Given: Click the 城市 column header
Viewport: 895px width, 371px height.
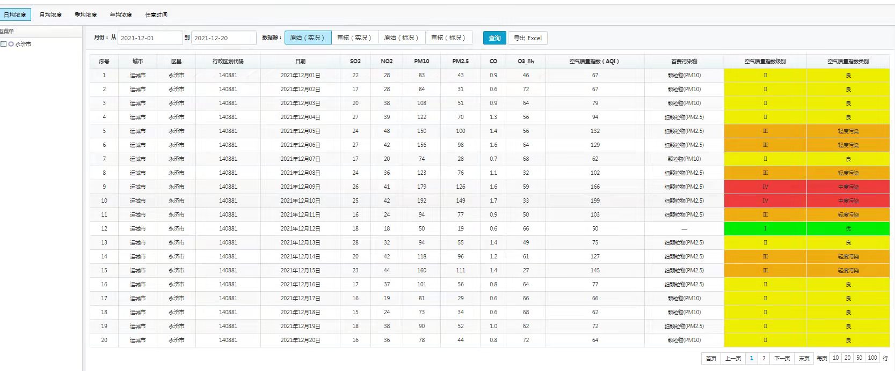Looking at the screenshot, I should (x=137, y=61).
